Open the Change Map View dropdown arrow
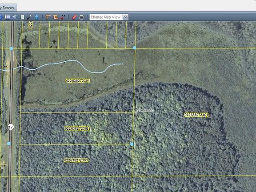This screenshot has height=192, width=256. point(125,17)
